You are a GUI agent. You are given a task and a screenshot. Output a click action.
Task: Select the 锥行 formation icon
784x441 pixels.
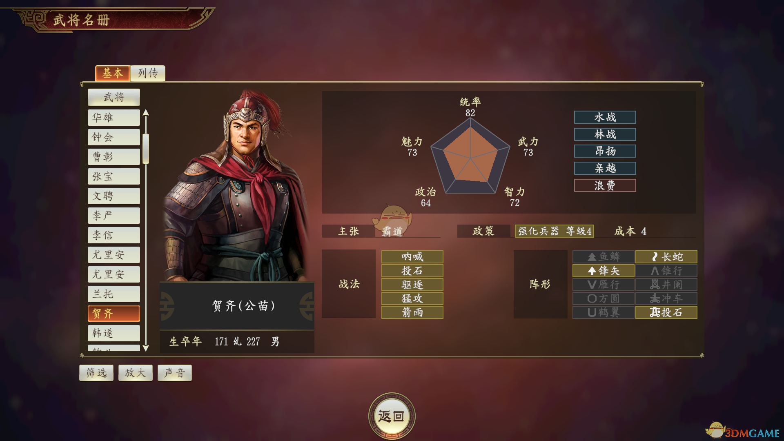pyautogui.click(x=666, y=271)
